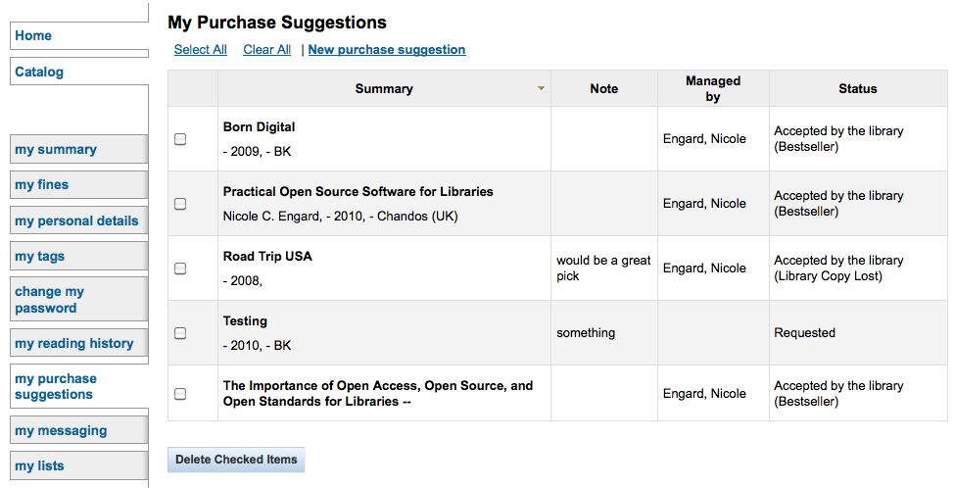Open my messaging settings
The height and width of the screenshot is (488, 955).
click(79, 430)
